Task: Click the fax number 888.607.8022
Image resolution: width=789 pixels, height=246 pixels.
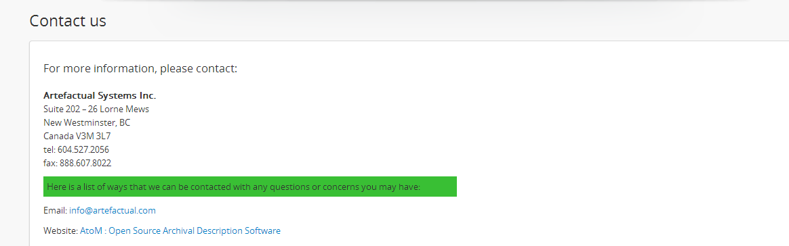Action: pyautogui.click(x=85, y=163)
